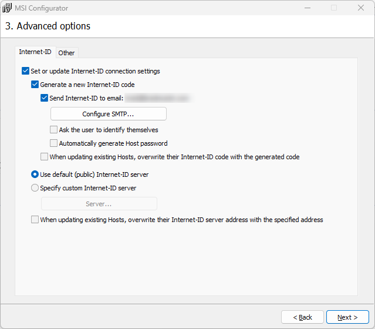Click the Server... button

click(99, 204)
